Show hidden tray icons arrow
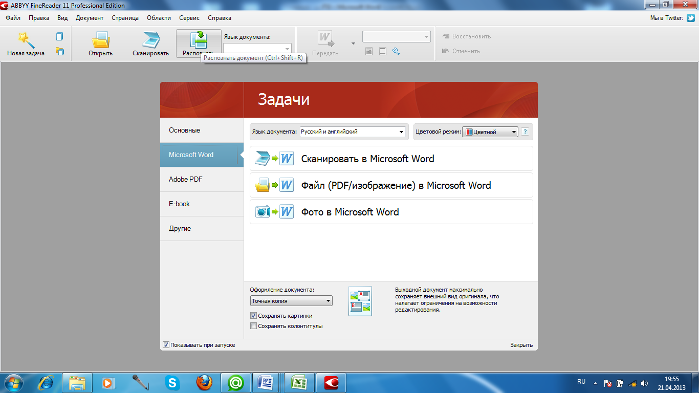Image resolution: width=699 pixels, height=393 pixels. click(x=595, y=383)
